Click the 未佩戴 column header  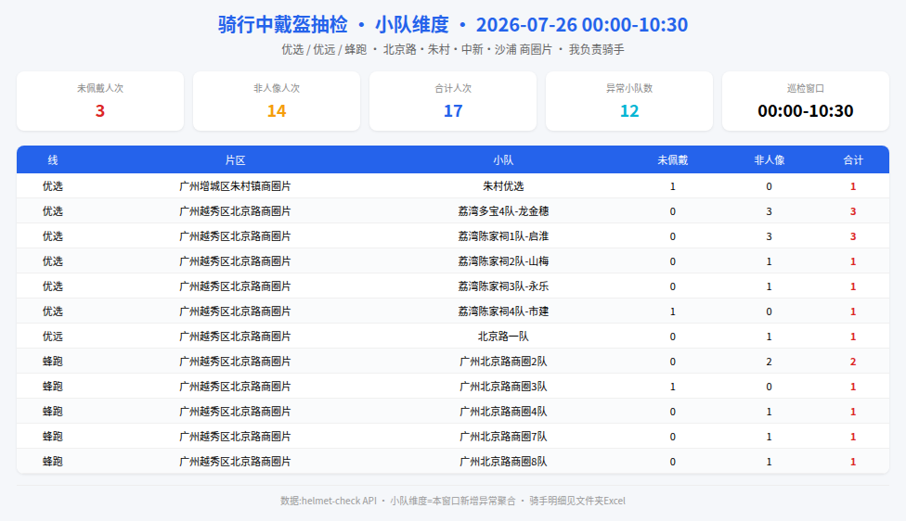(673, 159)
